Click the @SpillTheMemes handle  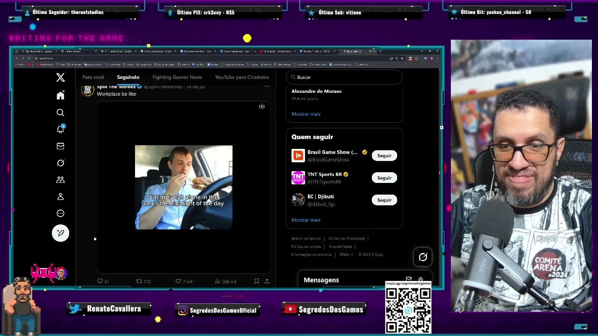pos(163,87)
